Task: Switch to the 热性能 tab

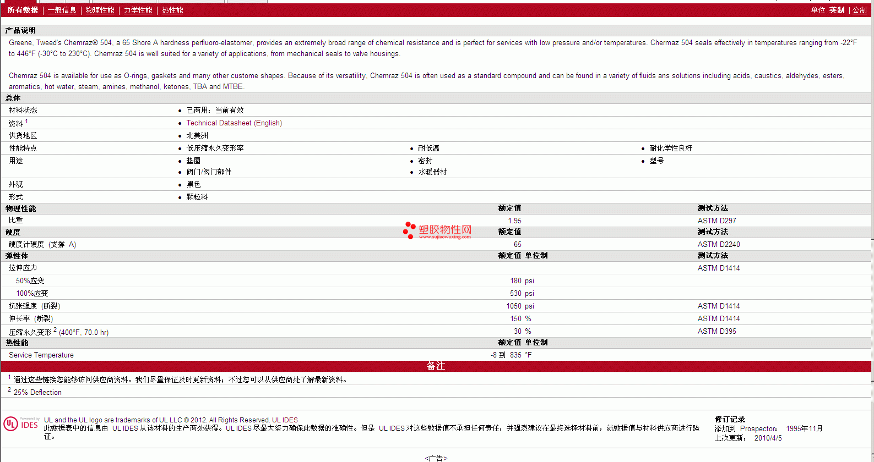Action: coord(172,10)
